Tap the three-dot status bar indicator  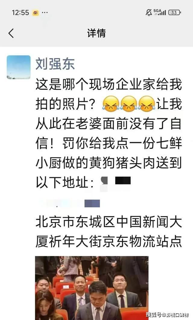(x=45, y=13)
